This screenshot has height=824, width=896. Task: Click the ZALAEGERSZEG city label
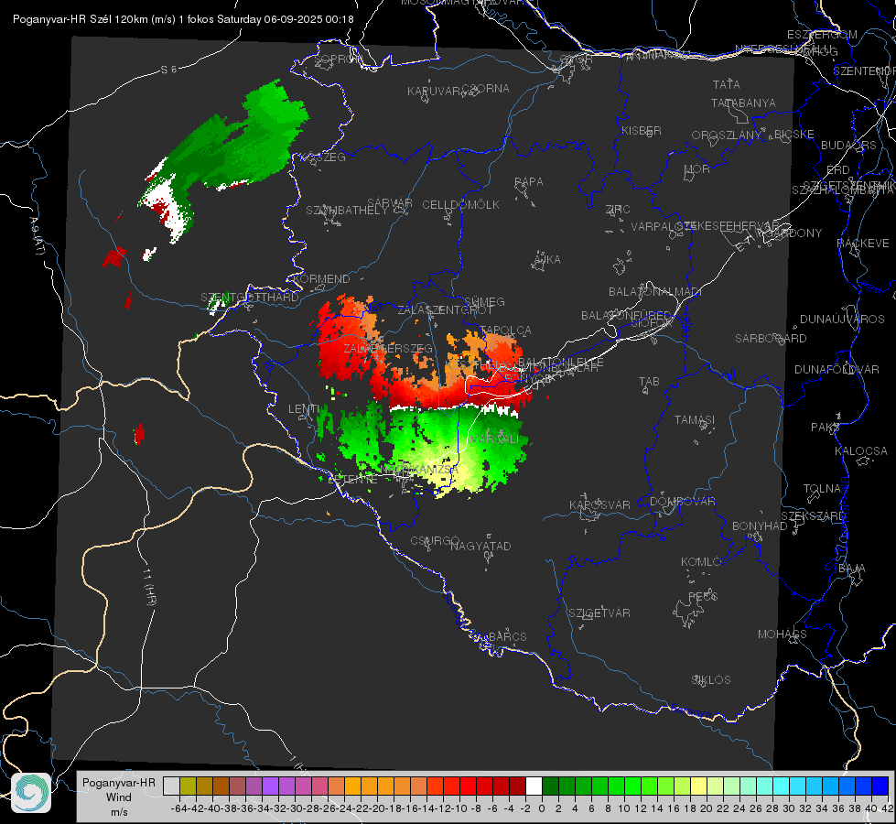[x=388, y=348]
